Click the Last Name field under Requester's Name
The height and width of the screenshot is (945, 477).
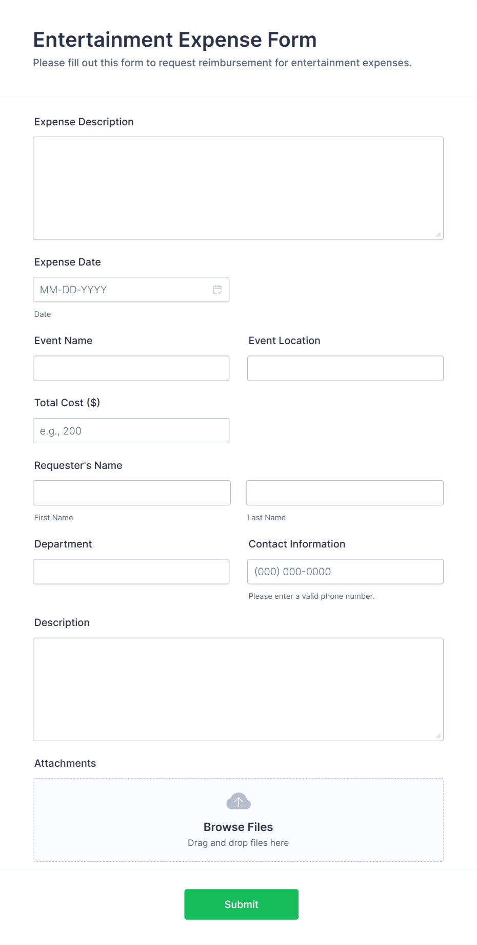click(x=345, y=493)
